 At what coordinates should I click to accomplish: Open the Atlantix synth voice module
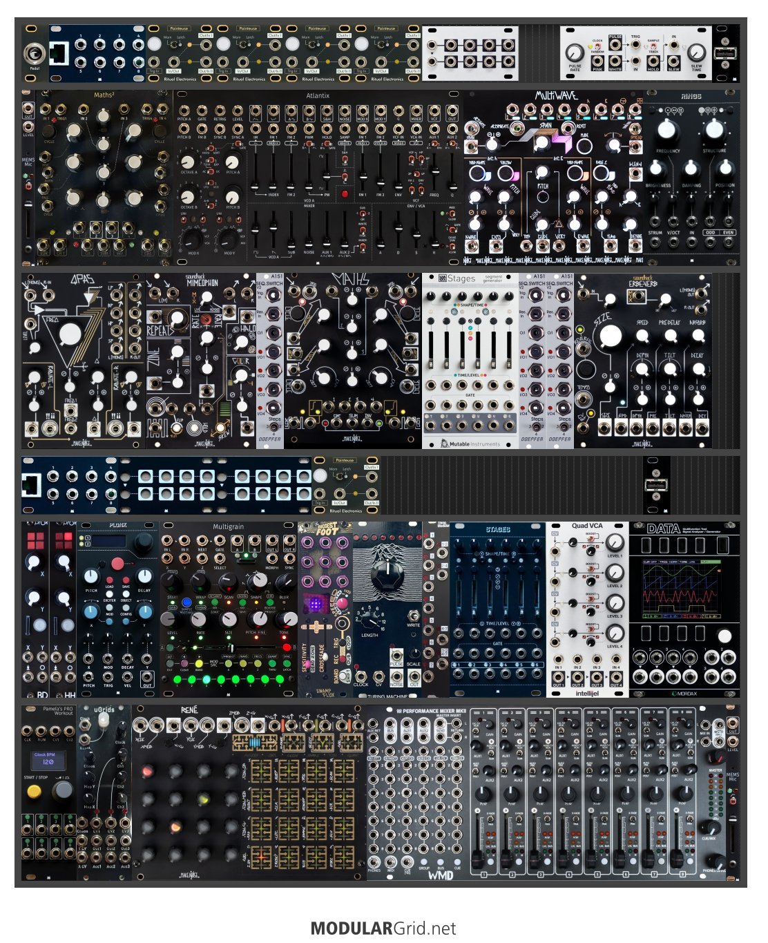[318, 178]
